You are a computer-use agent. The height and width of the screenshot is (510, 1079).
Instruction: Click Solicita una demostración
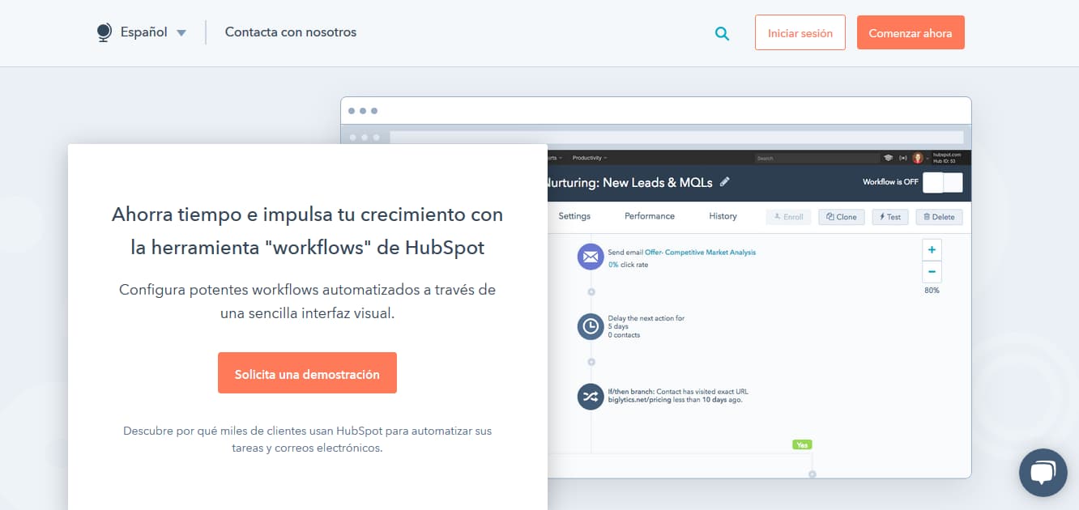click(307, 373)
